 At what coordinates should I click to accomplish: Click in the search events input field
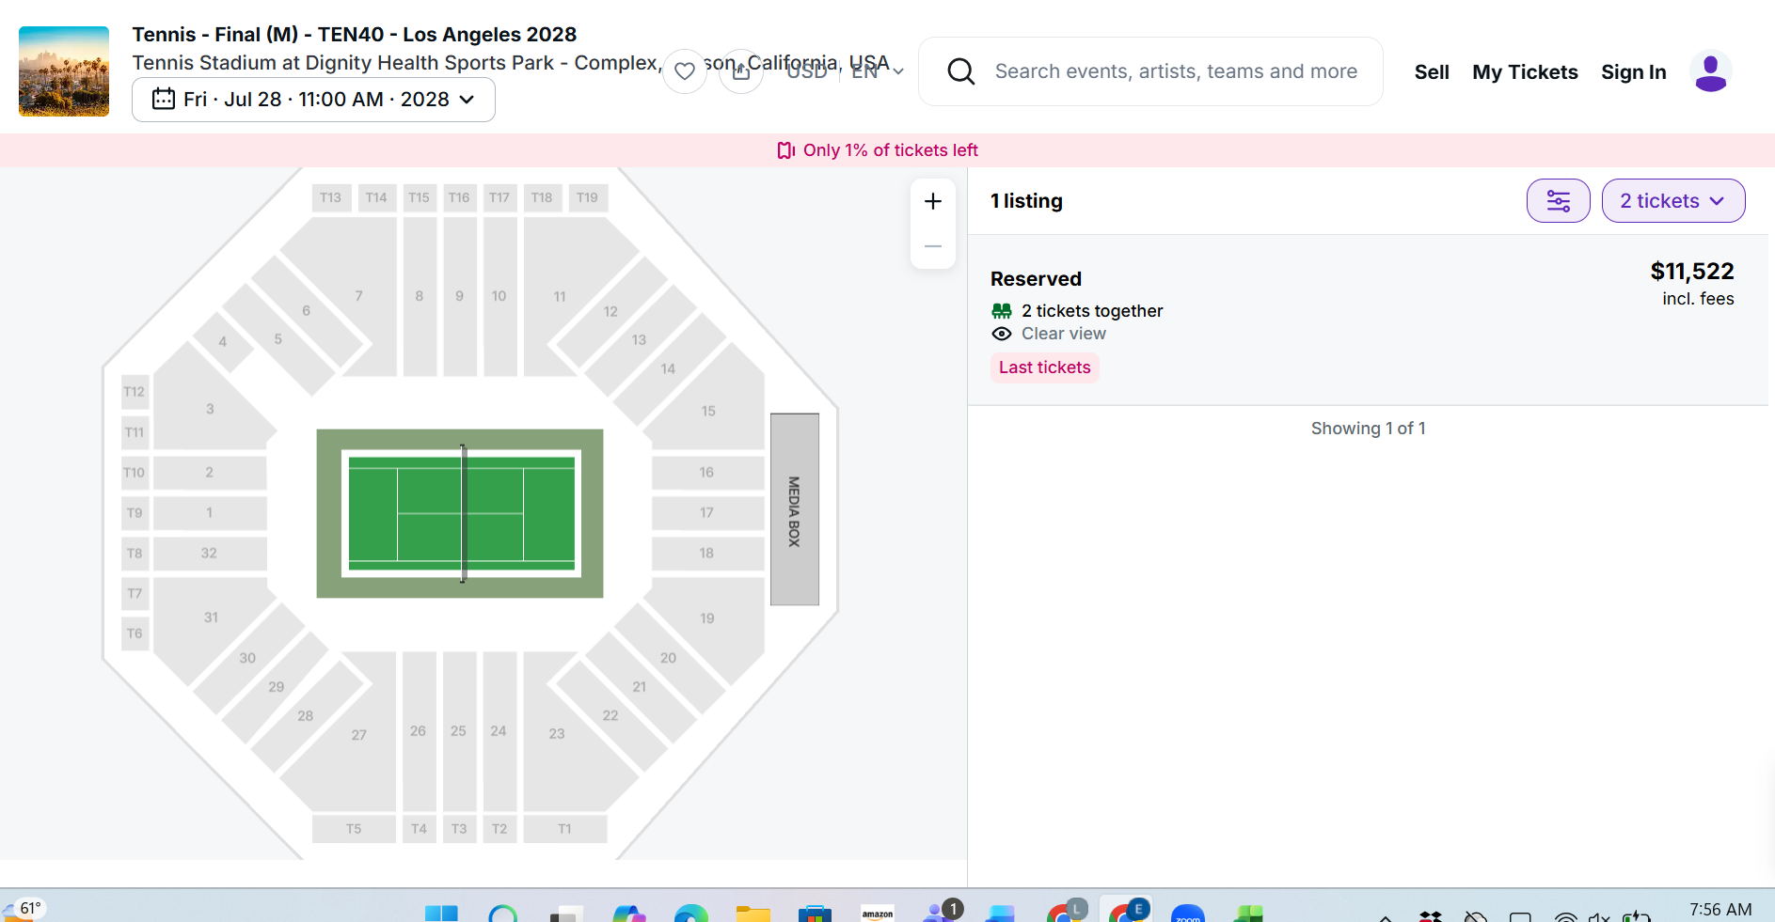point(1176,71)
